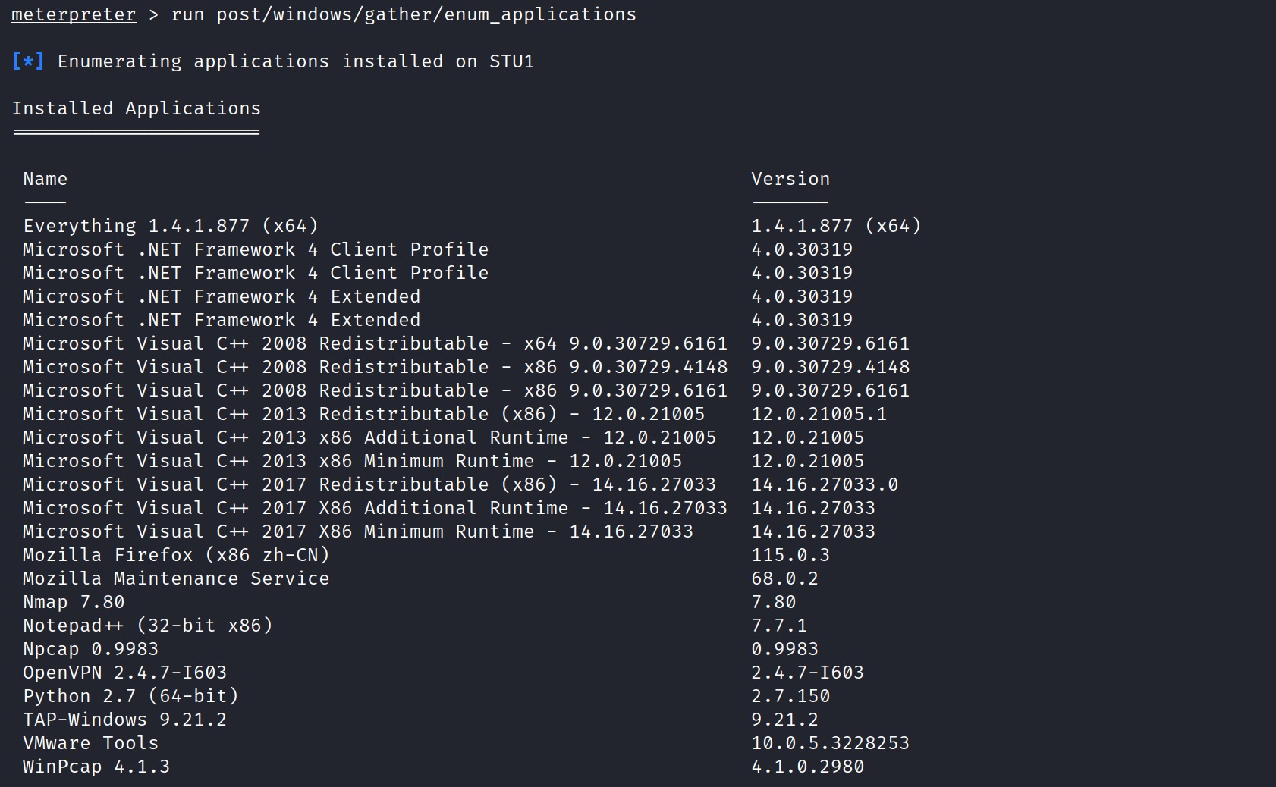Viewport: 1276px width, 787px height.
Task: Click Firefox version number 115.0.3
Action: click(x=790, y=555)
